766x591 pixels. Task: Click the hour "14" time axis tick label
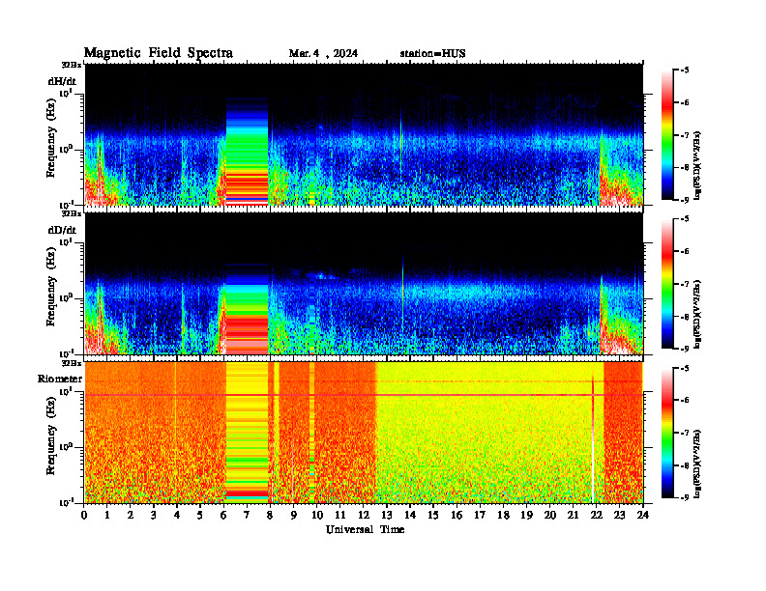[410, 515]
